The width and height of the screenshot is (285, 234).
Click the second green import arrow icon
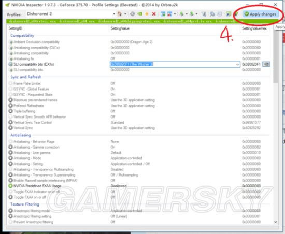pos(191,14)
